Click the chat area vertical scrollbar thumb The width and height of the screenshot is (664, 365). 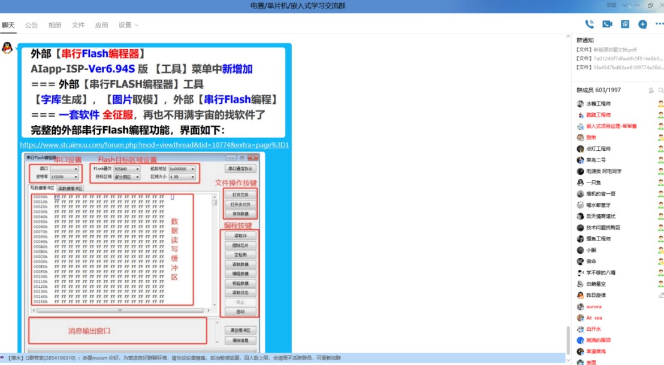click(568, 340)
